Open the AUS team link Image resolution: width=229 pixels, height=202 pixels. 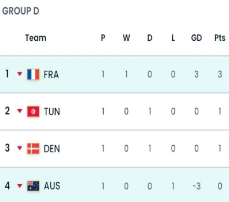coord(52,186)
